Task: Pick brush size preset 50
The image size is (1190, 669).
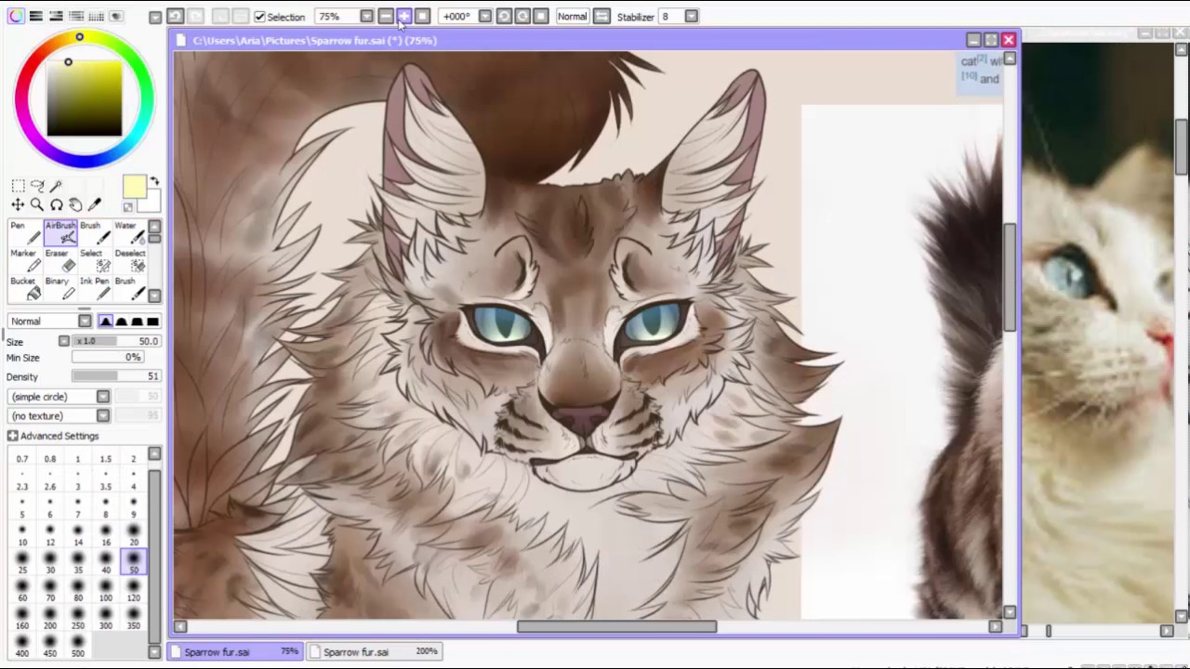Action: [x=133, y=562]
